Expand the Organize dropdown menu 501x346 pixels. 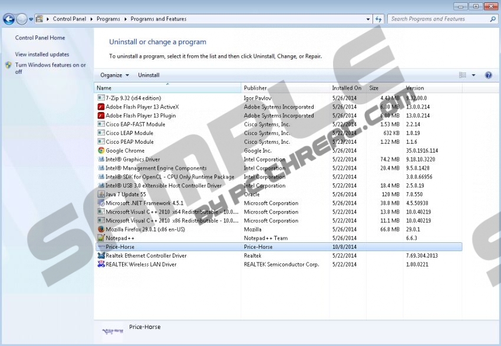pos(115,75)
